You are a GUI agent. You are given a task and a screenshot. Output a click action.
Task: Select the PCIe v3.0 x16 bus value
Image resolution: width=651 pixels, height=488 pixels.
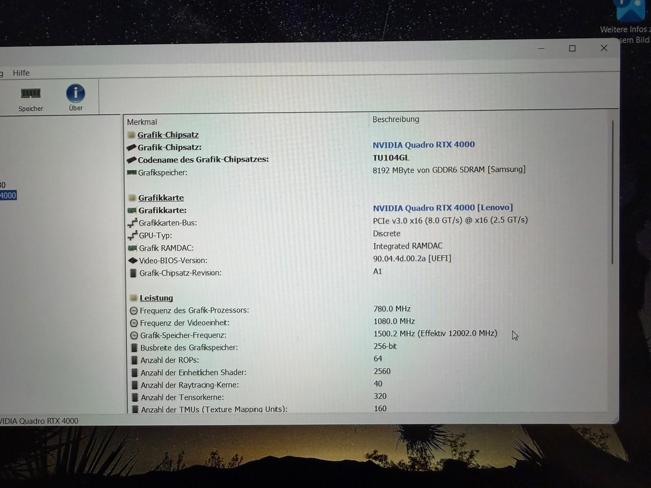click(x=450, y=220)
